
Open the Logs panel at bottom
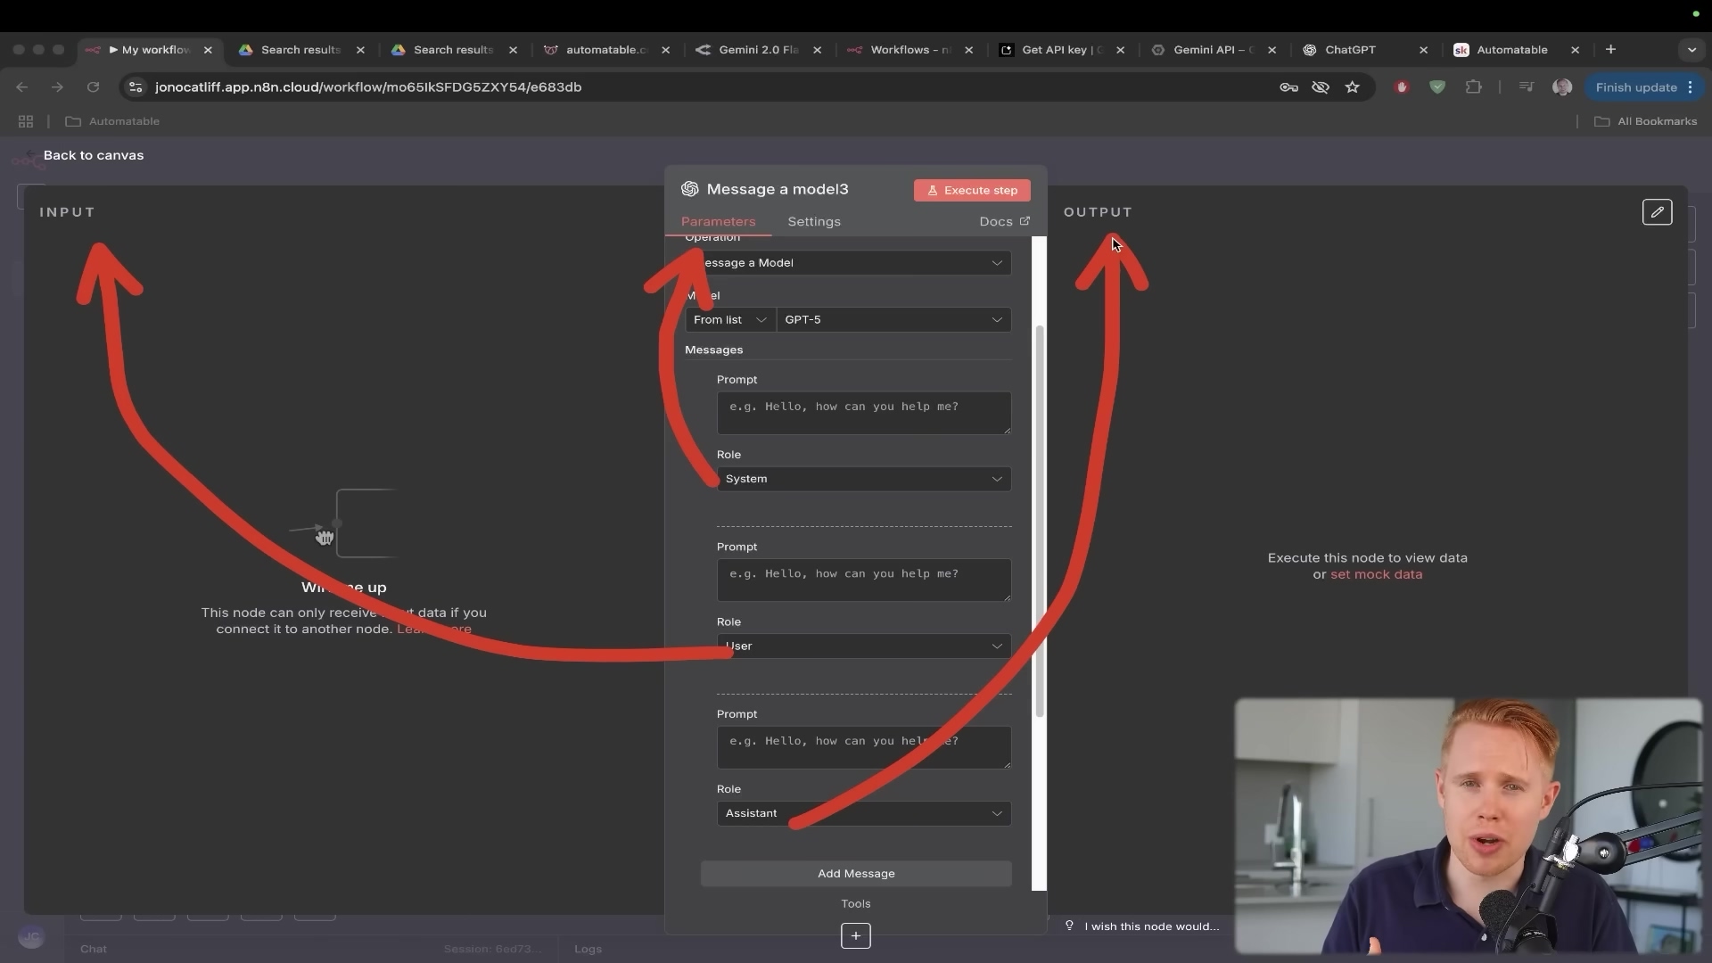click(588, 949)
